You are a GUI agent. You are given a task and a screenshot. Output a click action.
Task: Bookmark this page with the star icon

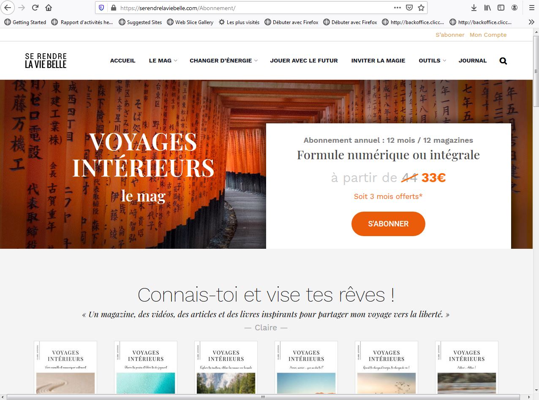pos(421,8)
